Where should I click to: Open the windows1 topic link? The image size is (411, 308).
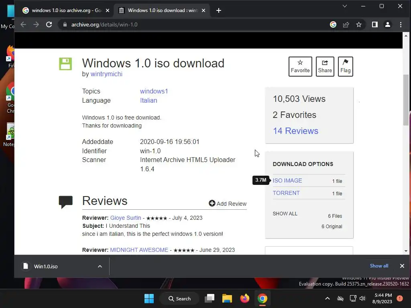[x=154, y=91]
